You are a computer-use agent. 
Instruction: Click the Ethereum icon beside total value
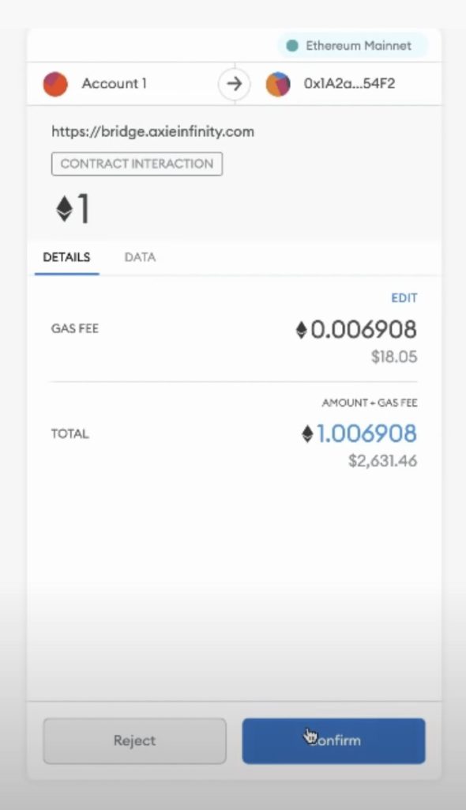(x=307, y=434)
